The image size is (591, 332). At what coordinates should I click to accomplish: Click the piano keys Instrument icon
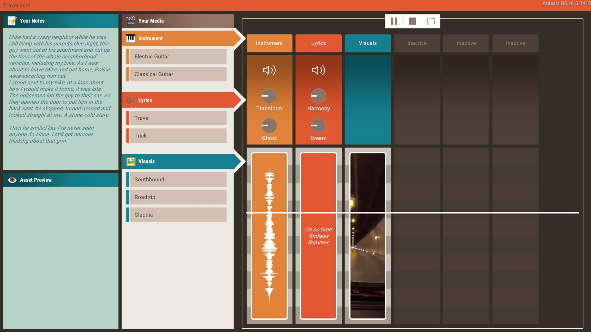tap(131, 38)
